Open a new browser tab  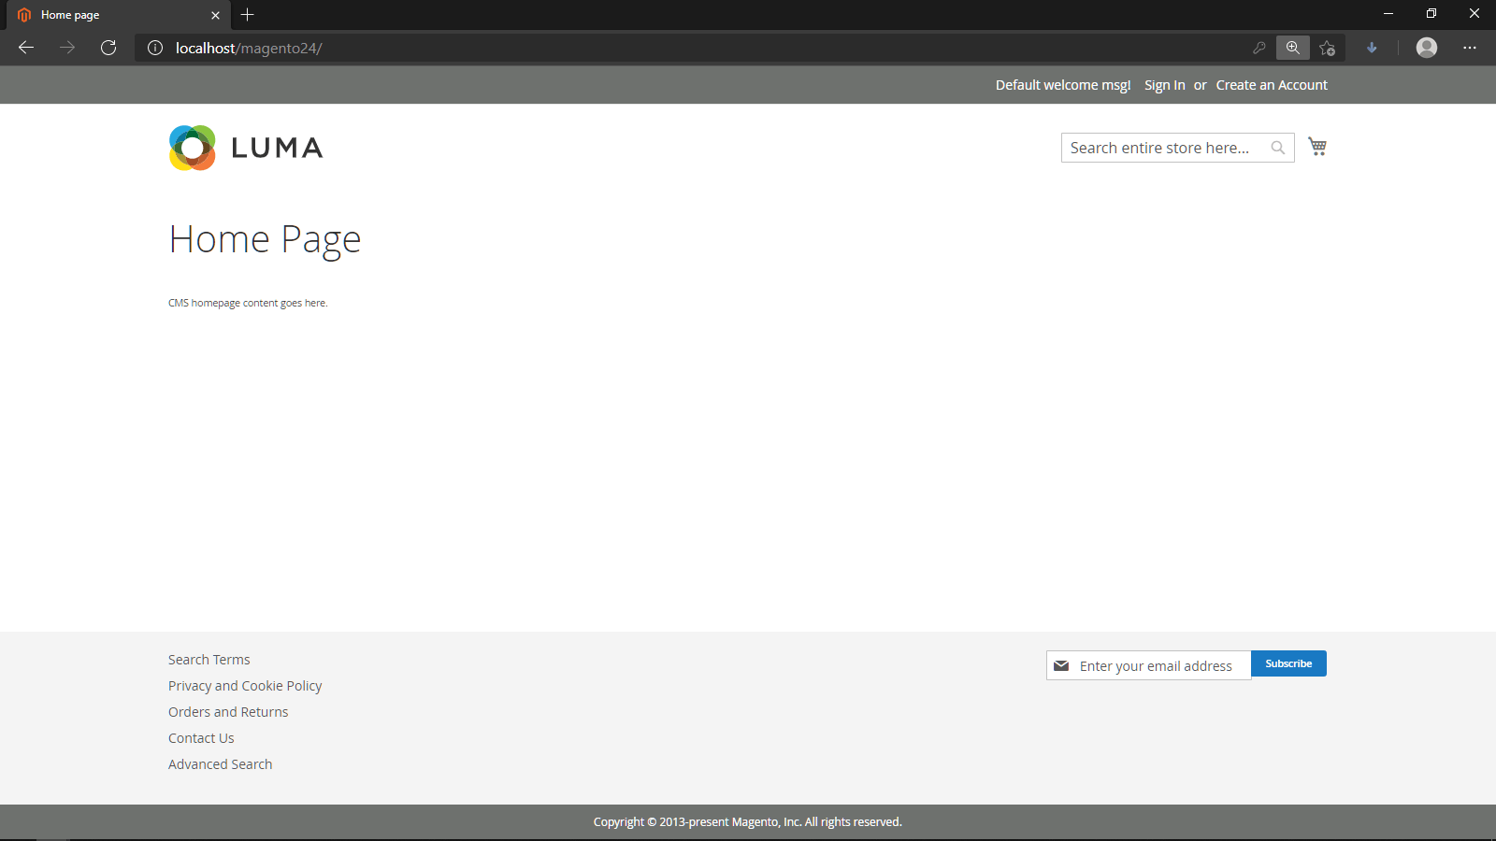[247, 15]
